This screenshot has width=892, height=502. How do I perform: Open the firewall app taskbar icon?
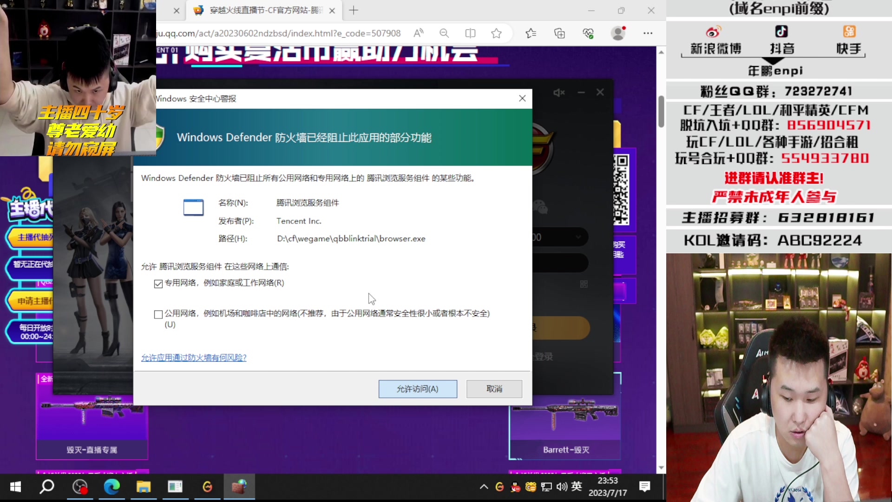click(x=239, y=487)
